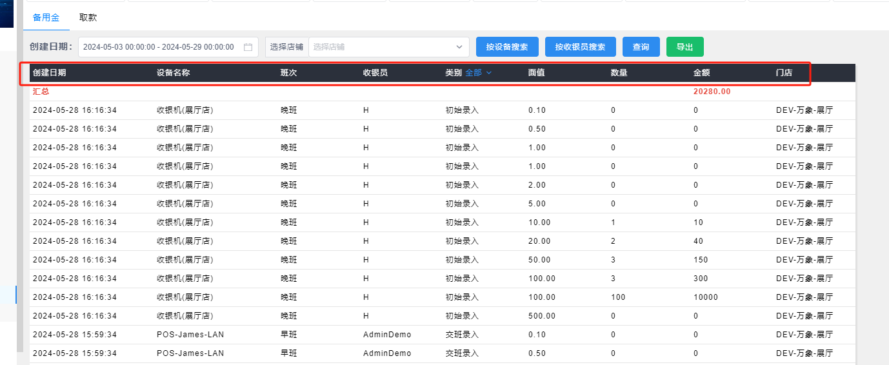
Task: Open the 类别 全部 filter dropdown
Action: 478,73
